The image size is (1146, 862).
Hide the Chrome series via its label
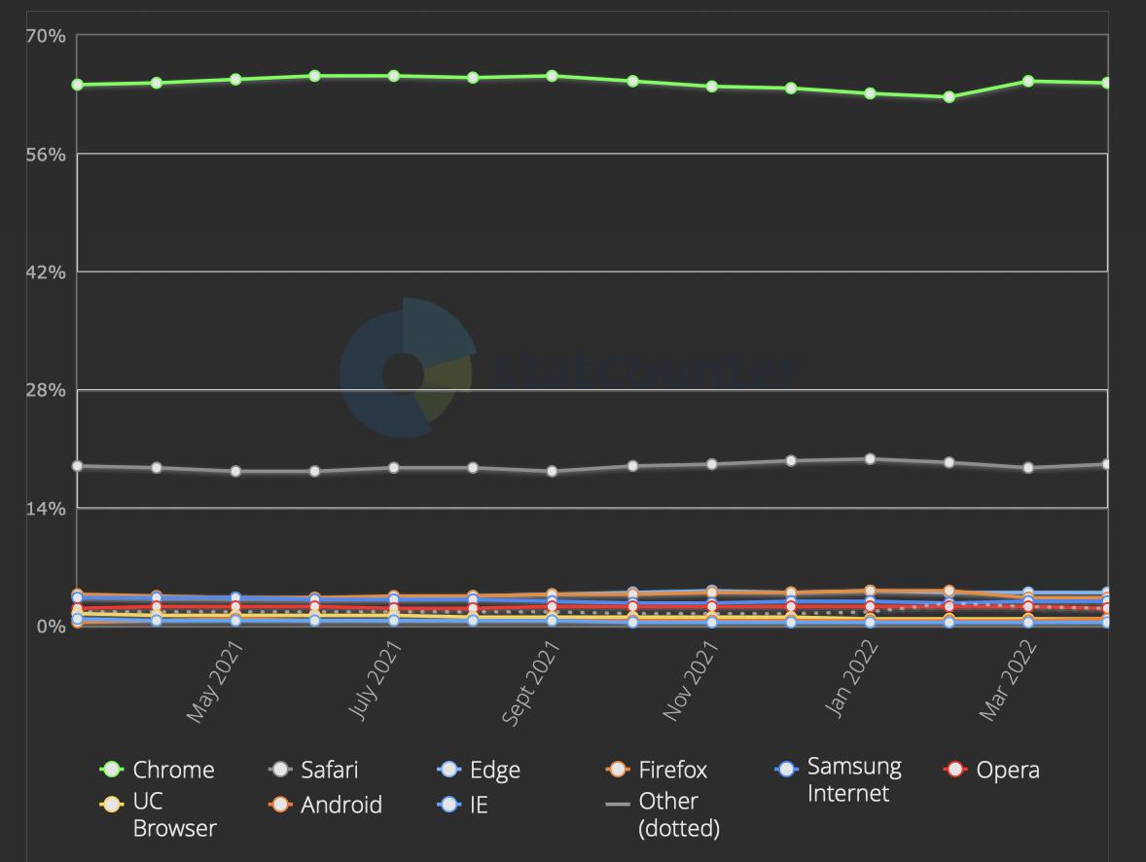click(x=173, y=770)
